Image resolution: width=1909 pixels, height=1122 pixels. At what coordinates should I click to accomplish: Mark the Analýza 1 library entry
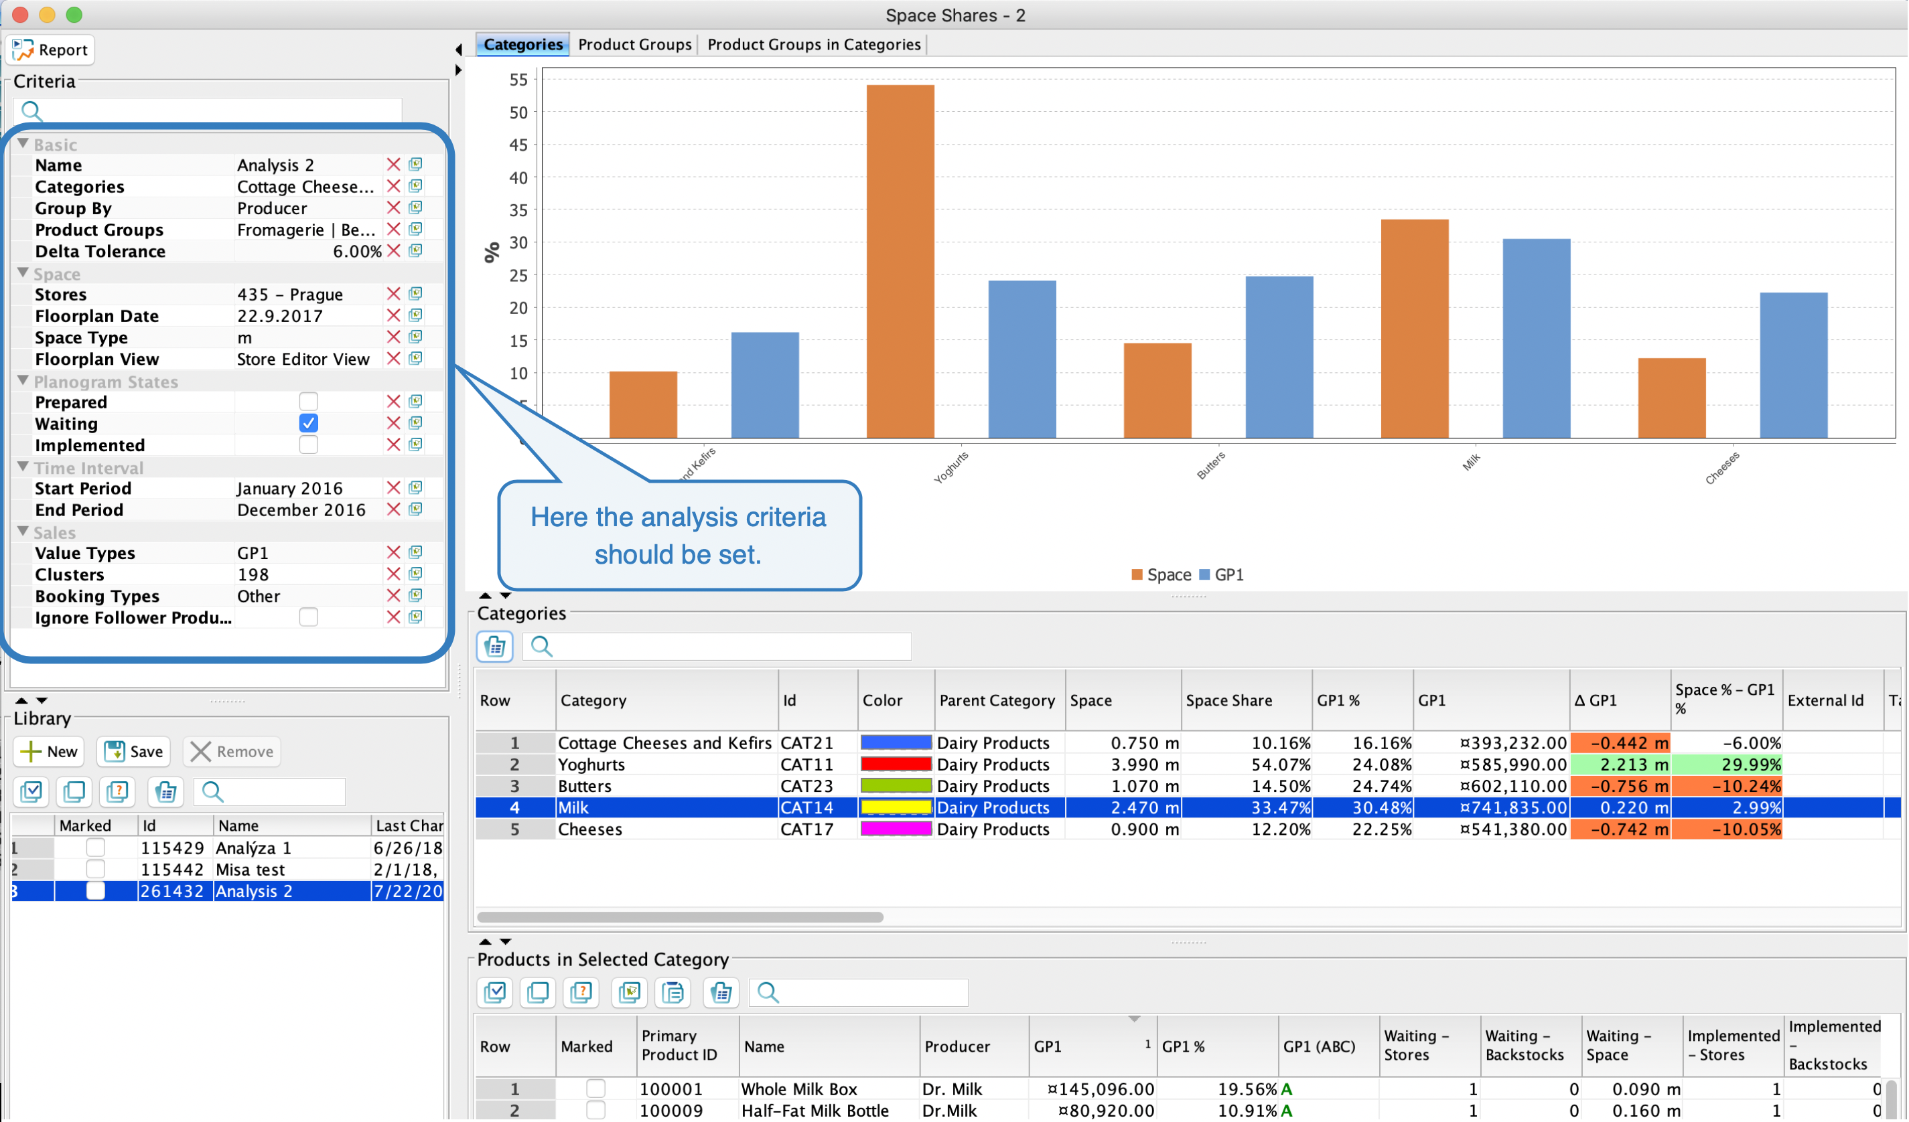pyautogui.click(x=95, y=848)
